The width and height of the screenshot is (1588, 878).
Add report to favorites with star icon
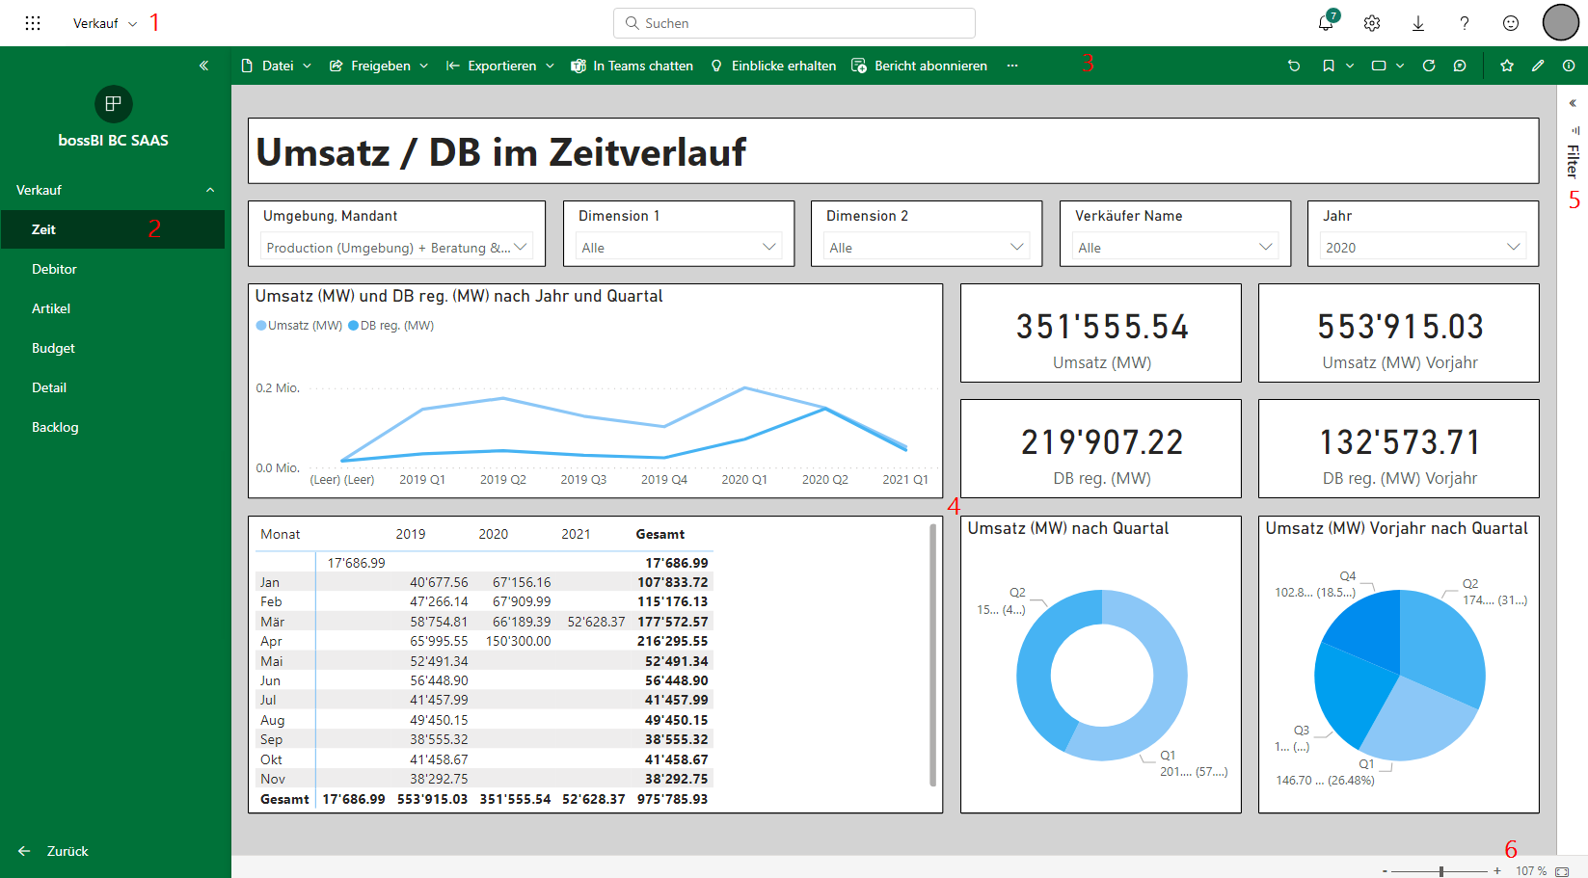coord(1506,66)
